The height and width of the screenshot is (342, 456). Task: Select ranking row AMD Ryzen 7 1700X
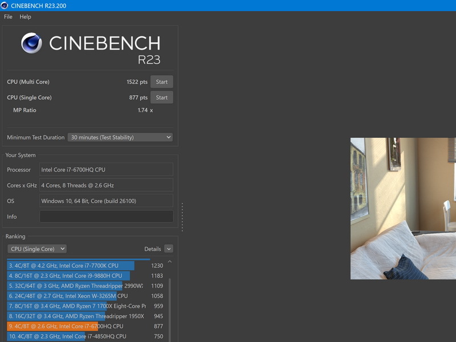tap(85, 306)
